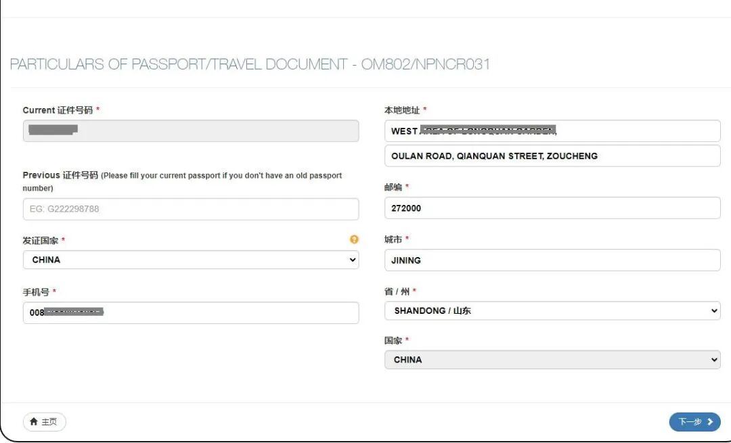Image resolution: width=731 pixels, height=443 pixels.
Task: Click the Previous 证件号码 input field
Action: click(191, 209)
